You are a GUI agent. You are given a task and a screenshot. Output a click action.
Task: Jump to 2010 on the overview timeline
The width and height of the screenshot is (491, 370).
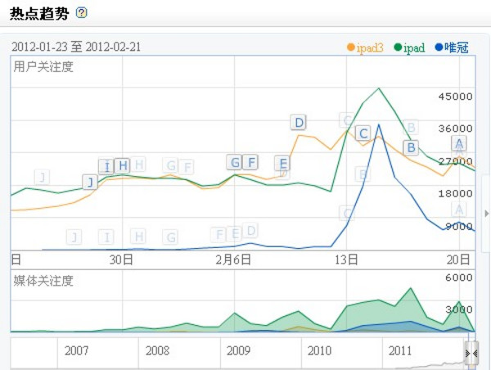(x=319, y=350)
